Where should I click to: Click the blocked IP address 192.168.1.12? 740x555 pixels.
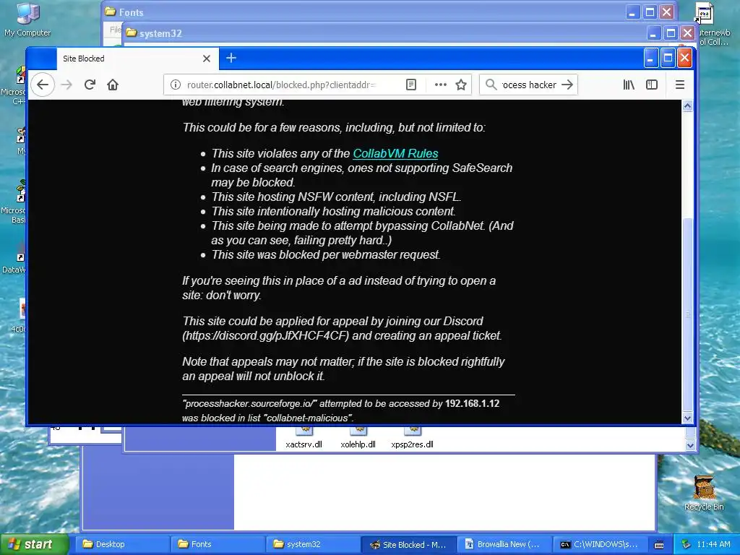point(472,403)
